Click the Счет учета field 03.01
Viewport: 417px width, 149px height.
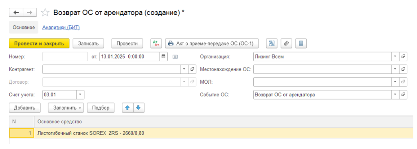[59, 94]
